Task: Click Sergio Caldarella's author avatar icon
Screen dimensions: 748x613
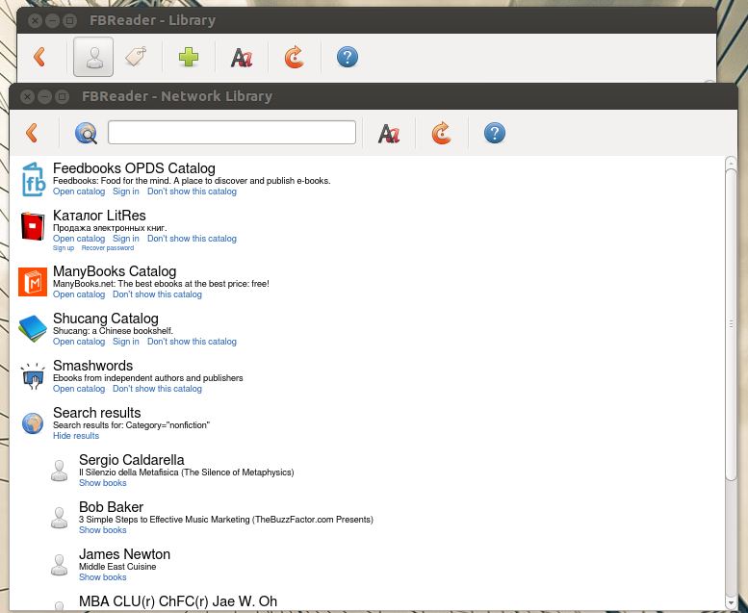Action: click(x=59, y=471)
